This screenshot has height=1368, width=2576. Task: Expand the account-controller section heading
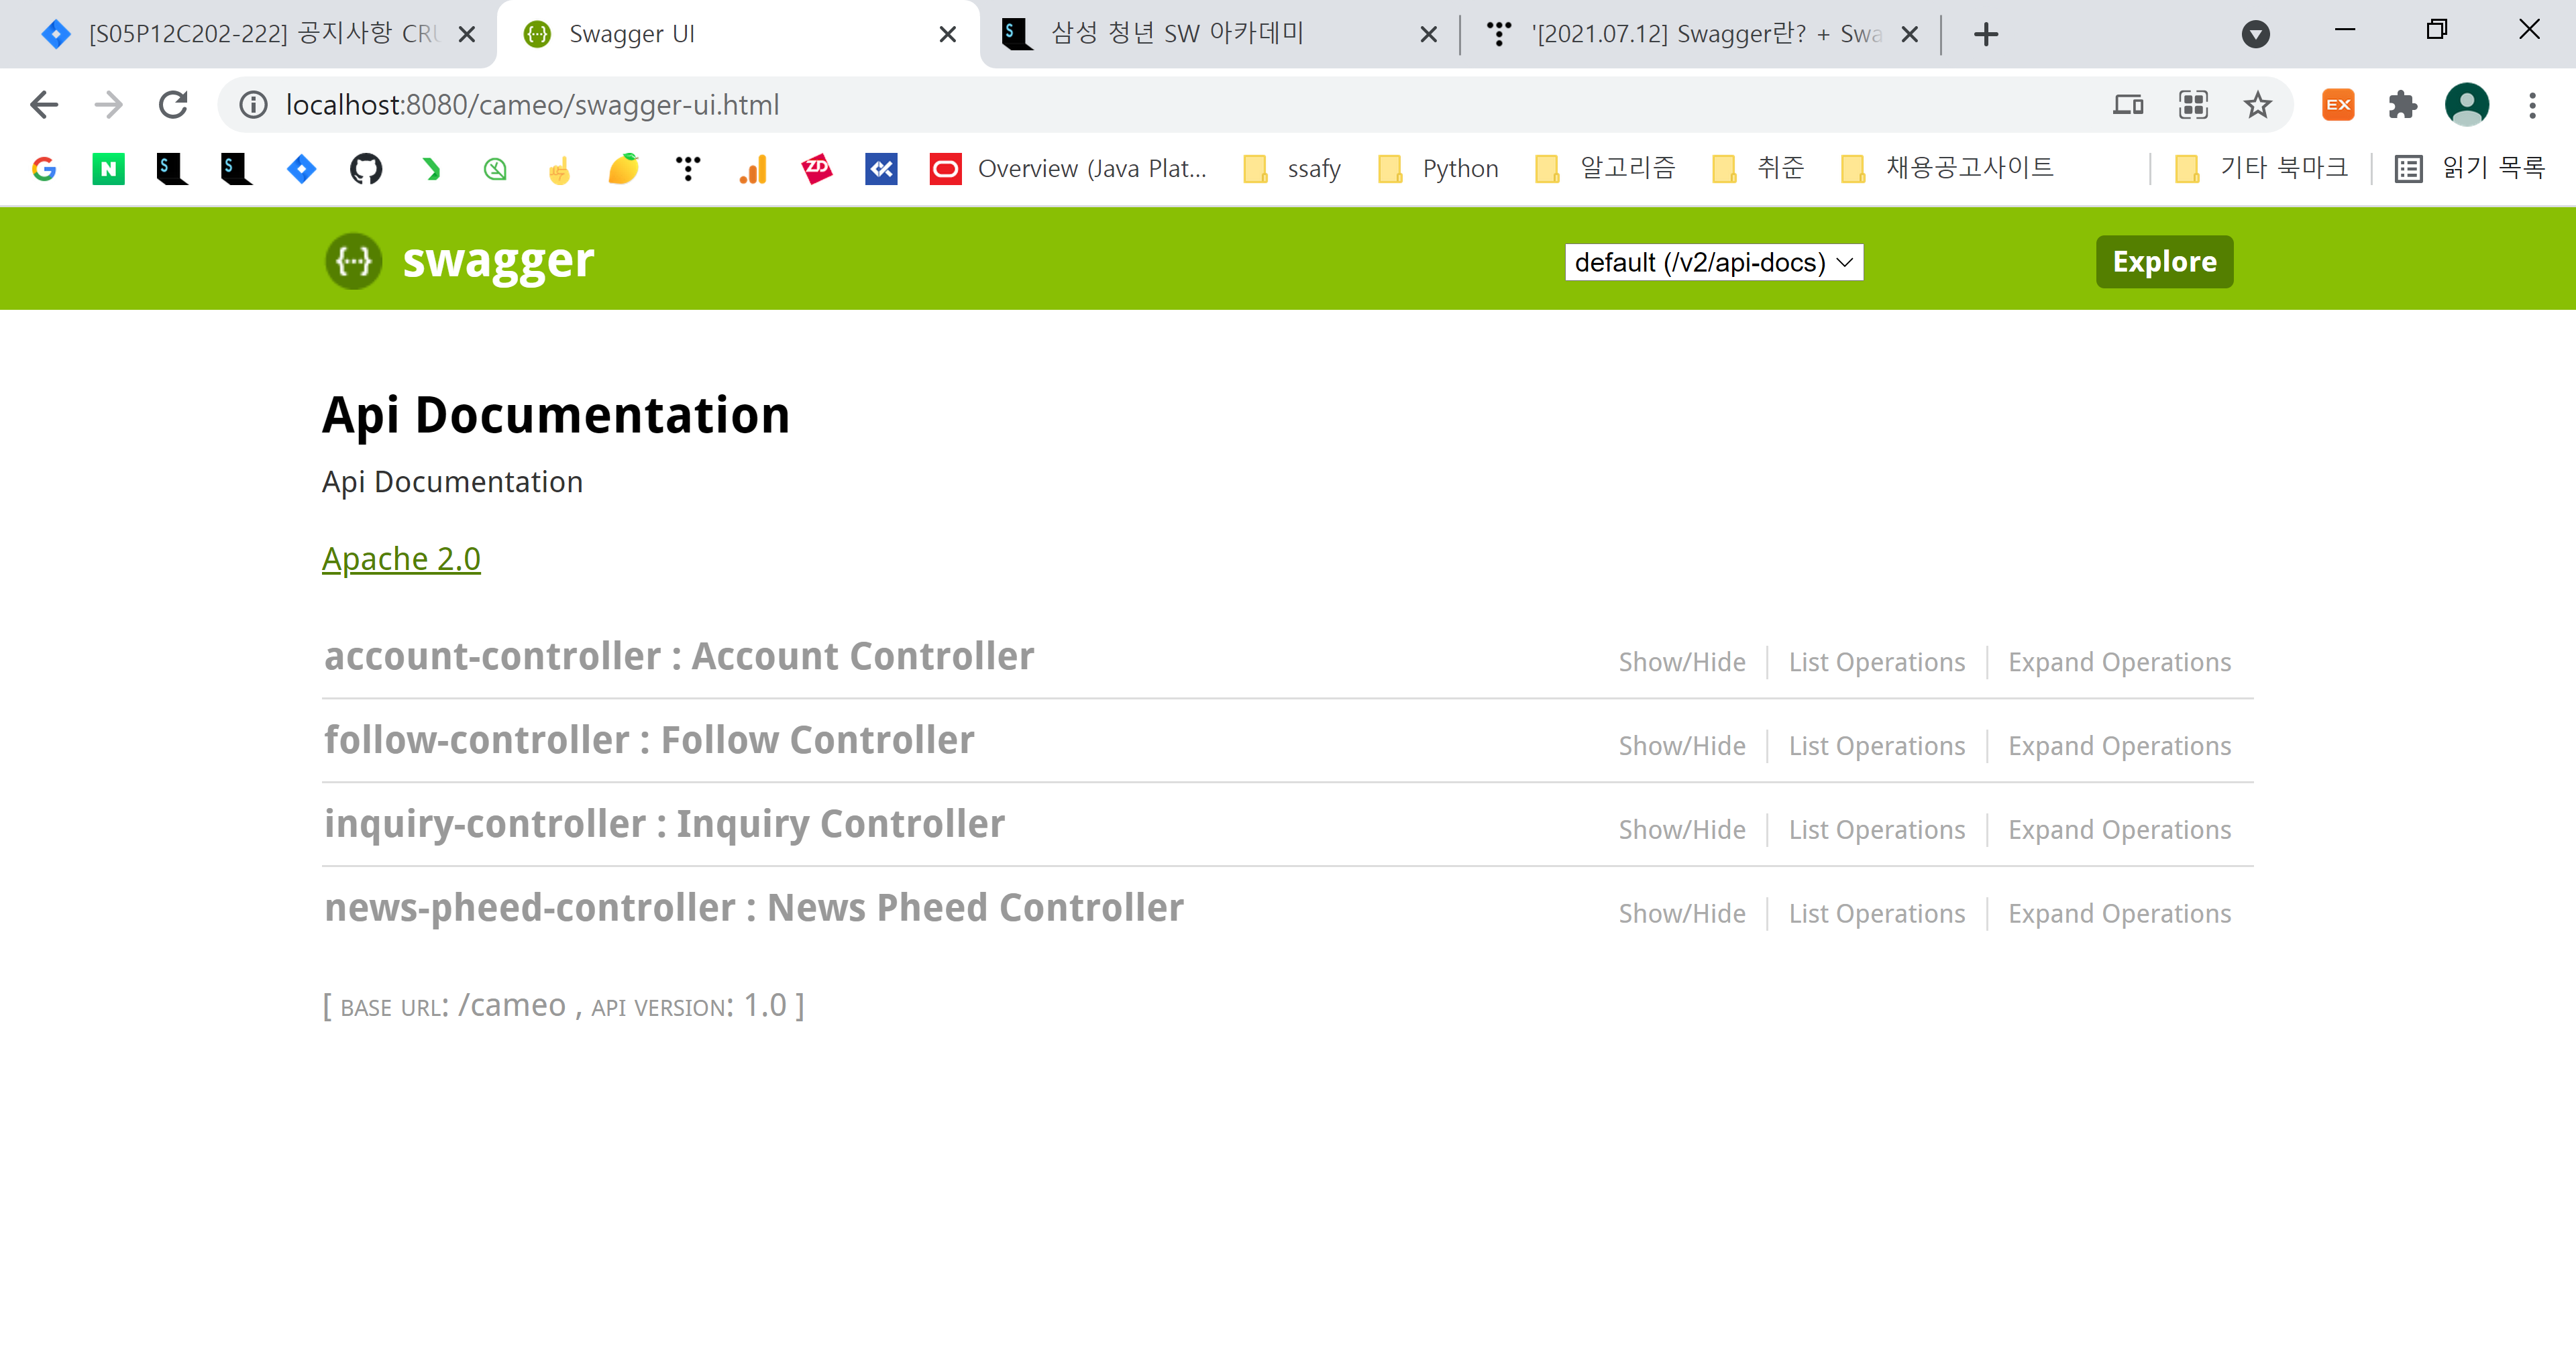pyautogui.click(x=679, y=657)
